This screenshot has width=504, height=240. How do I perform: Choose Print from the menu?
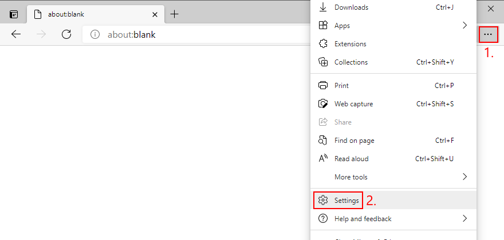[341, 86]
